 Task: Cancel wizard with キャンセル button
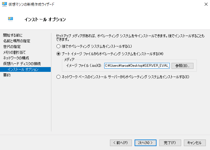pos(195,143)
